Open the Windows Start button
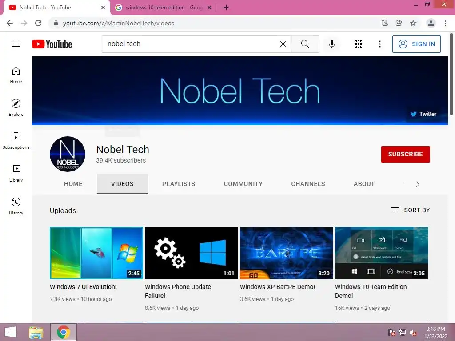This screenshot has height=341, width=455. 11,332
